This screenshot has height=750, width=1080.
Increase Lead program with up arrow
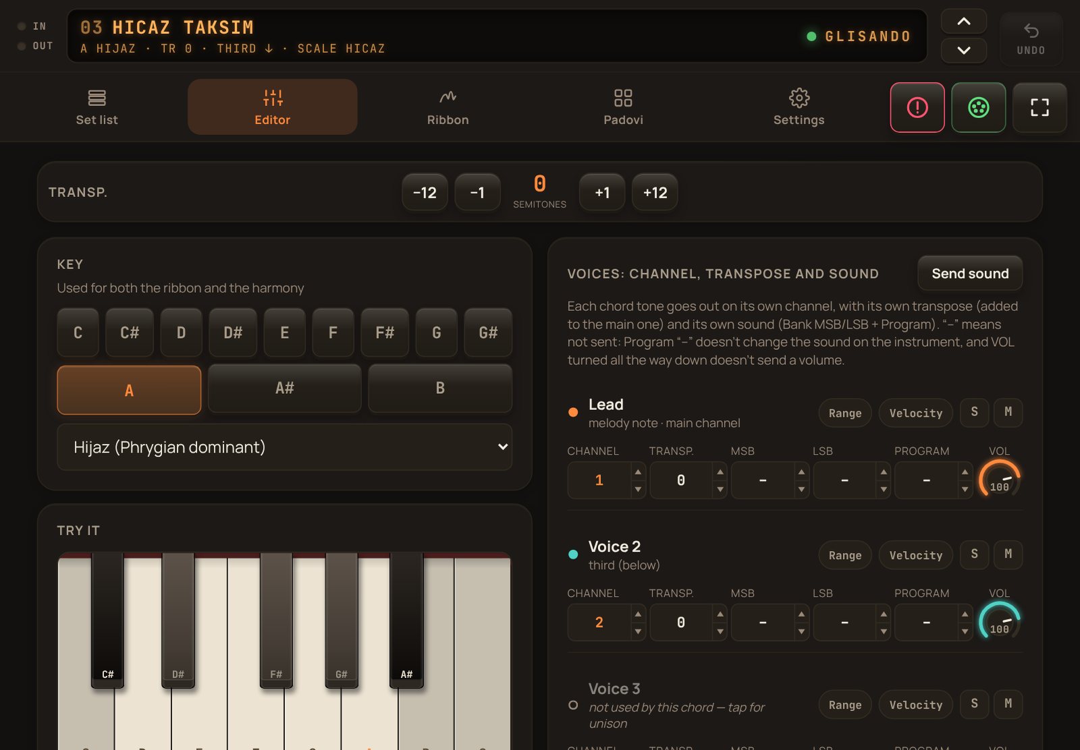(x=965, y=471)
